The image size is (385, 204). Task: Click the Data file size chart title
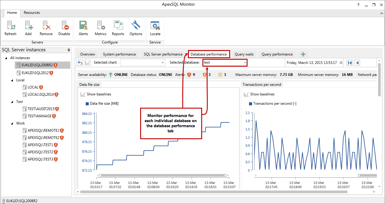point(89,85)
